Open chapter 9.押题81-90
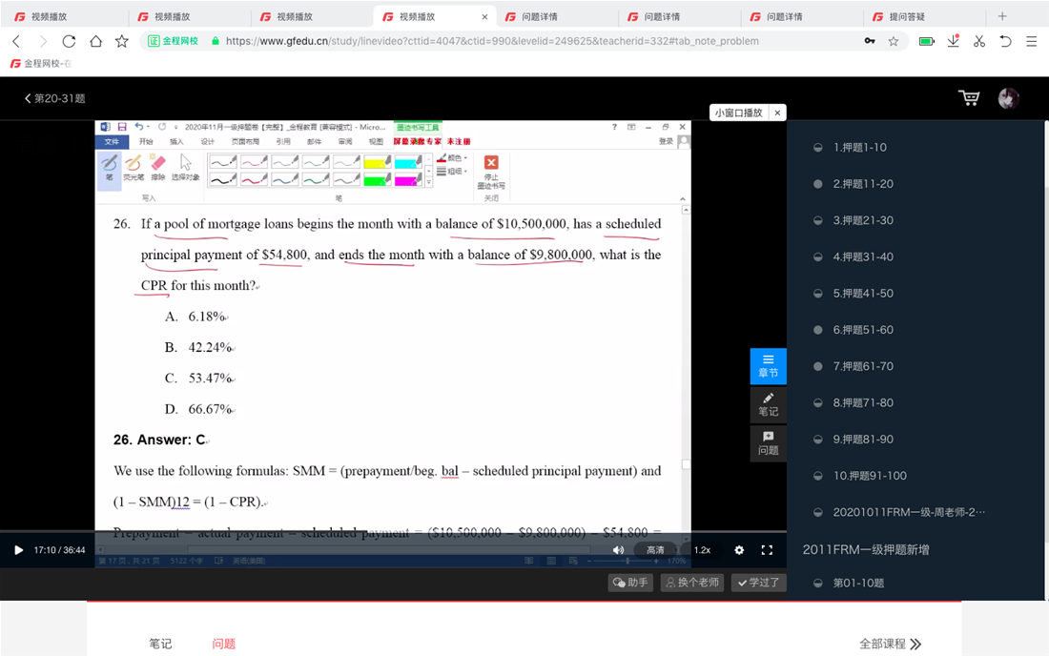 click(863, 440)
